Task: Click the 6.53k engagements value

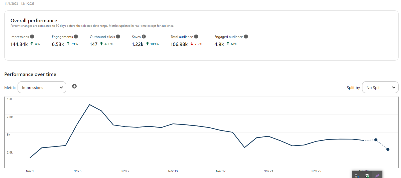Action: point(58,44)
